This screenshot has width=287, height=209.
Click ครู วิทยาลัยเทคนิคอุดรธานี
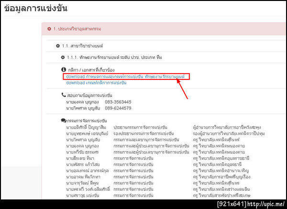(217, 165)
